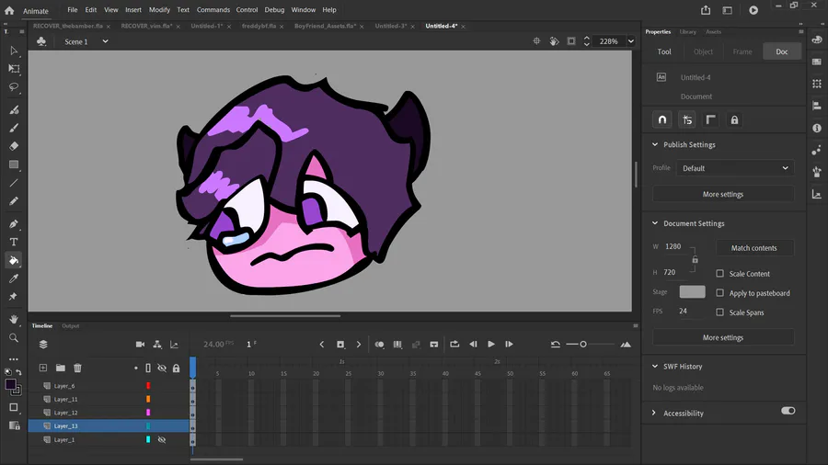This screenshot has width=828, height=465.
Task: Click the Layer_6 red outline swatch
Action: (x=148, y=386)
